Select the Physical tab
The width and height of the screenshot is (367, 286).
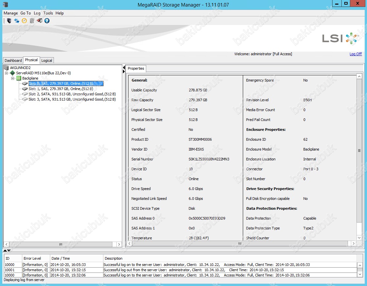pyautogui.click(x=31, y=60)
